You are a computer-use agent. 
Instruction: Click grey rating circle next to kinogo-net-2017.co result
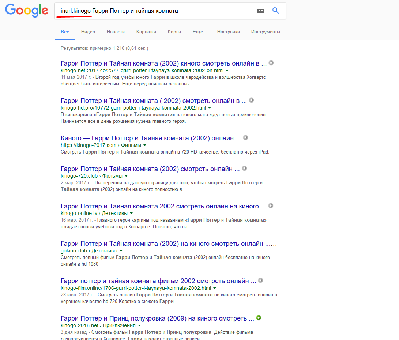coord(271,63)
